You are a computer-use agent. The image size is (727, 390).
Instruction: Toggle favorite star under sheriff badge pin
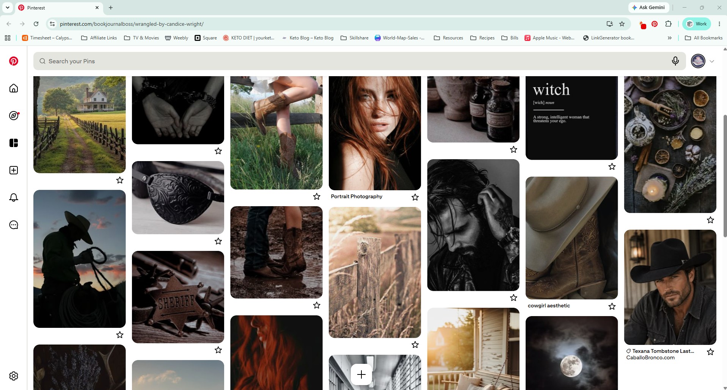coord(218,350)
